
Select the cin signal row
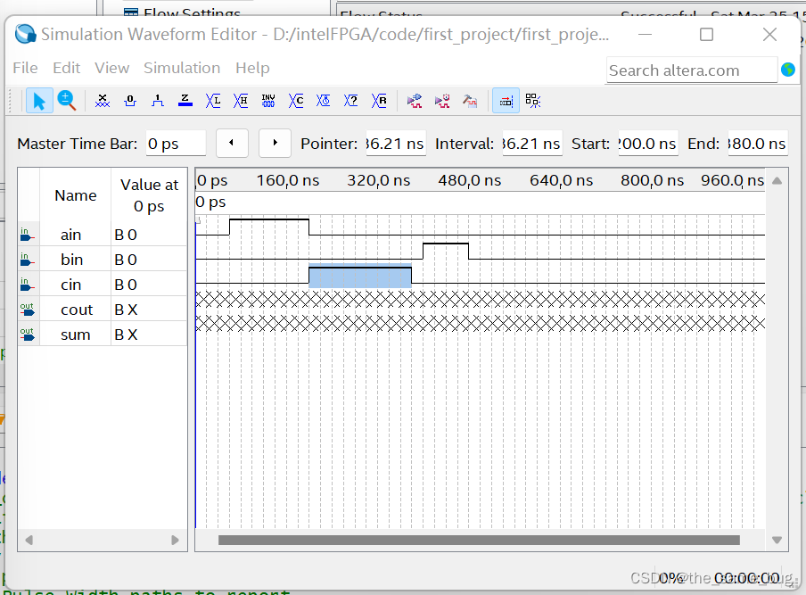point(103,285)
